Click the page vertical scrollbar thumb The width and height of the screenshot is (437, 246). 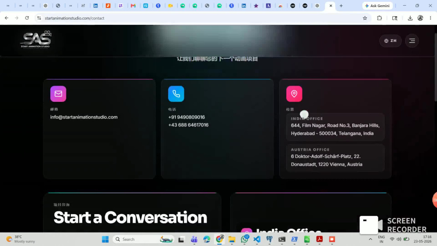tap(435, 67)
